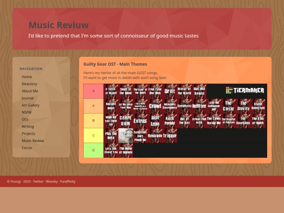
Task: Select the The Circle song tile
Action: click(x=228, y=106)
